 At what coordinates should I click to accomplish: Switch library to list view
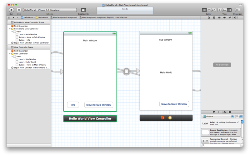click(x=241, y=116)
